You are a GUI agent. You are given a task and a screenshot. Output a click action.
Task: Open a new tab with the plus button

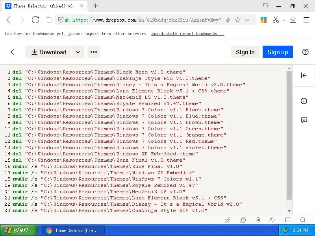click(x=95, y=6)
